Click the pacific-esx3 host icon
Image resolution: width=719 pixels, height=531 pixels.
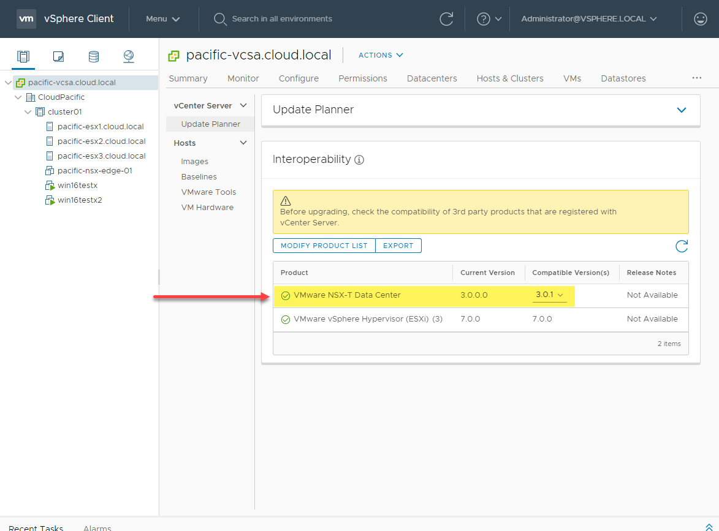pos(50,156)
